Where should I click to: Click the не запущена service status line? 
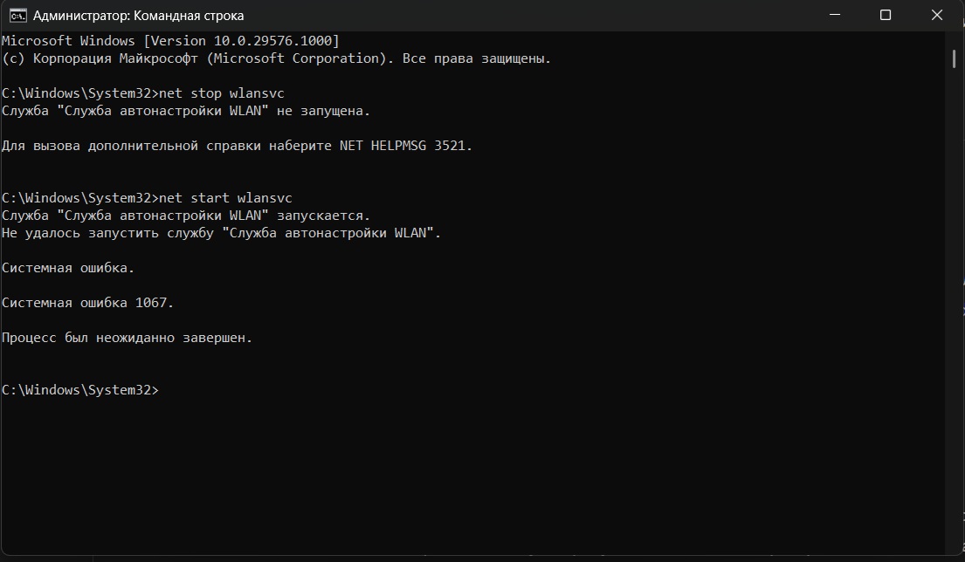[186, 112]
